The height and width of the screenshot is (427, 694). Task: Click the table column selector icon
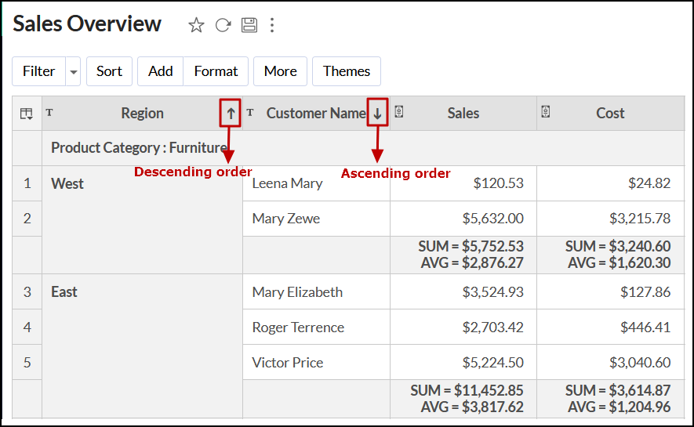point(27,114)
